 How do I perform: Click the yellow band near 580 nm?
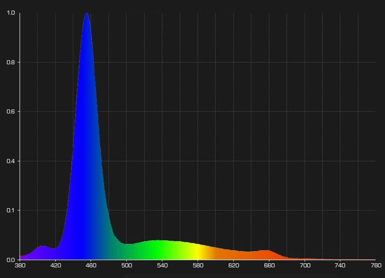point(198,251)
